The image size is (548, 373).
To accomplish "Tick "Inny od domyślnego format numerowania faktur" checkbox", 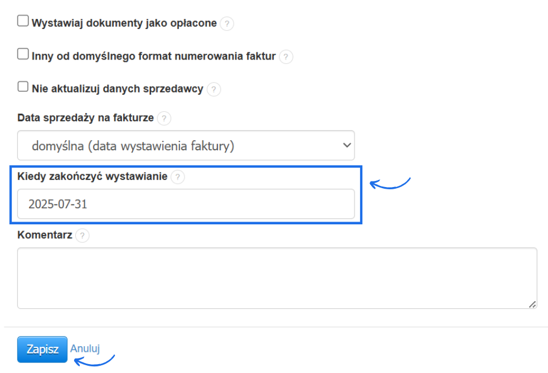I will [x=23, y=54].
